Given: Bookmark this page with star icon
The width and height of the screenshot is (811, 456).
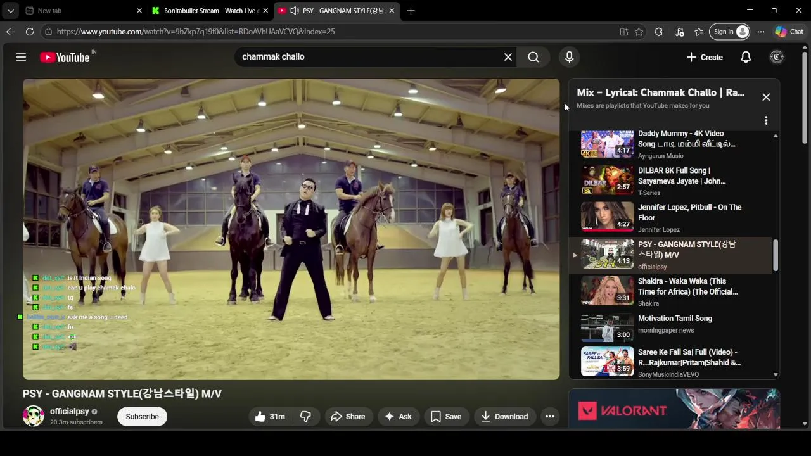Looking at the screenshot, I should [x=639, y=32].
